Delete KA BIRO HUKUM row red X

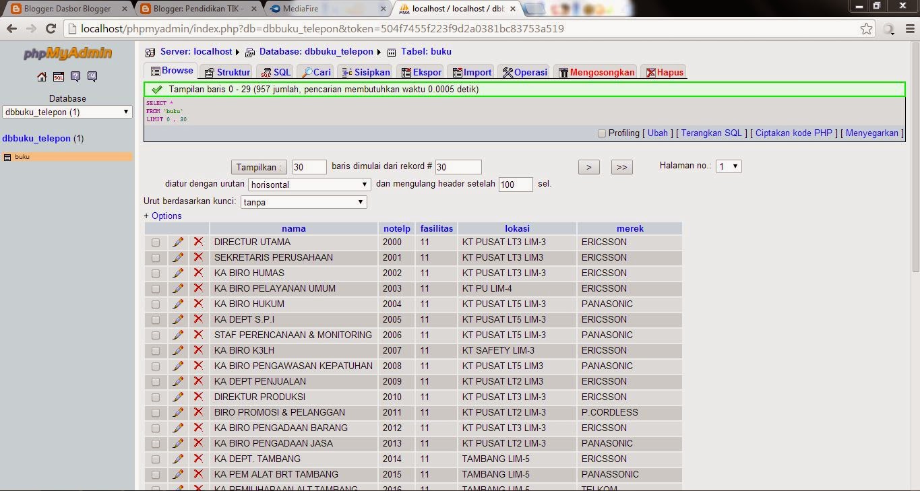[198, 304]
